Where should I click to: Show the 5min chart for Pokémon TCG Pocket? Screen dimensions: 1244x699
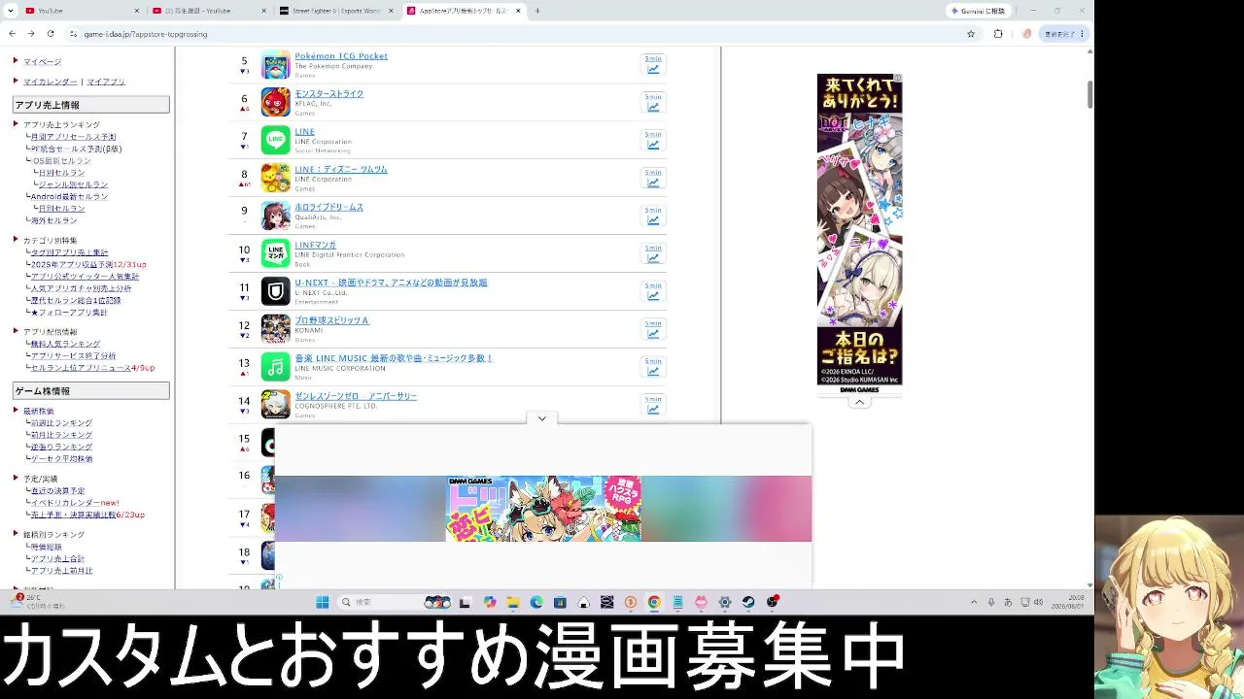tap(653, 65)
